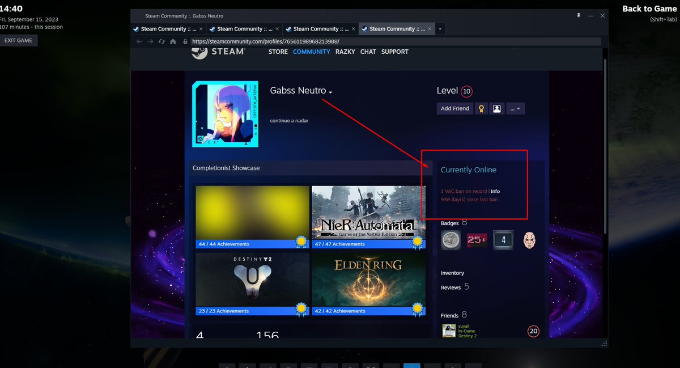Open the number 4 badge
The image size is (680, 368).
coord(503,240)
